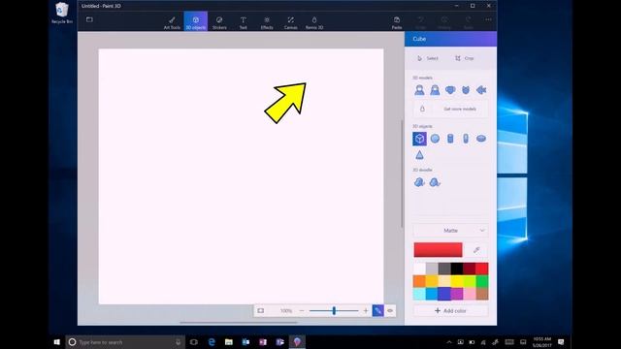Click the canvas horizontal scrollbar

pyautogui.click(x=239, y=323)
